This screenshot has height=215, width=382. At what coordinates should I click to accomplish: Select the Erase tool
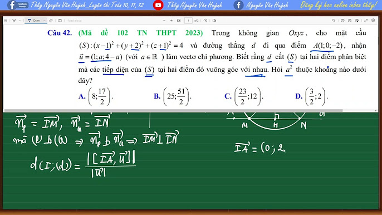click(51, 21)
